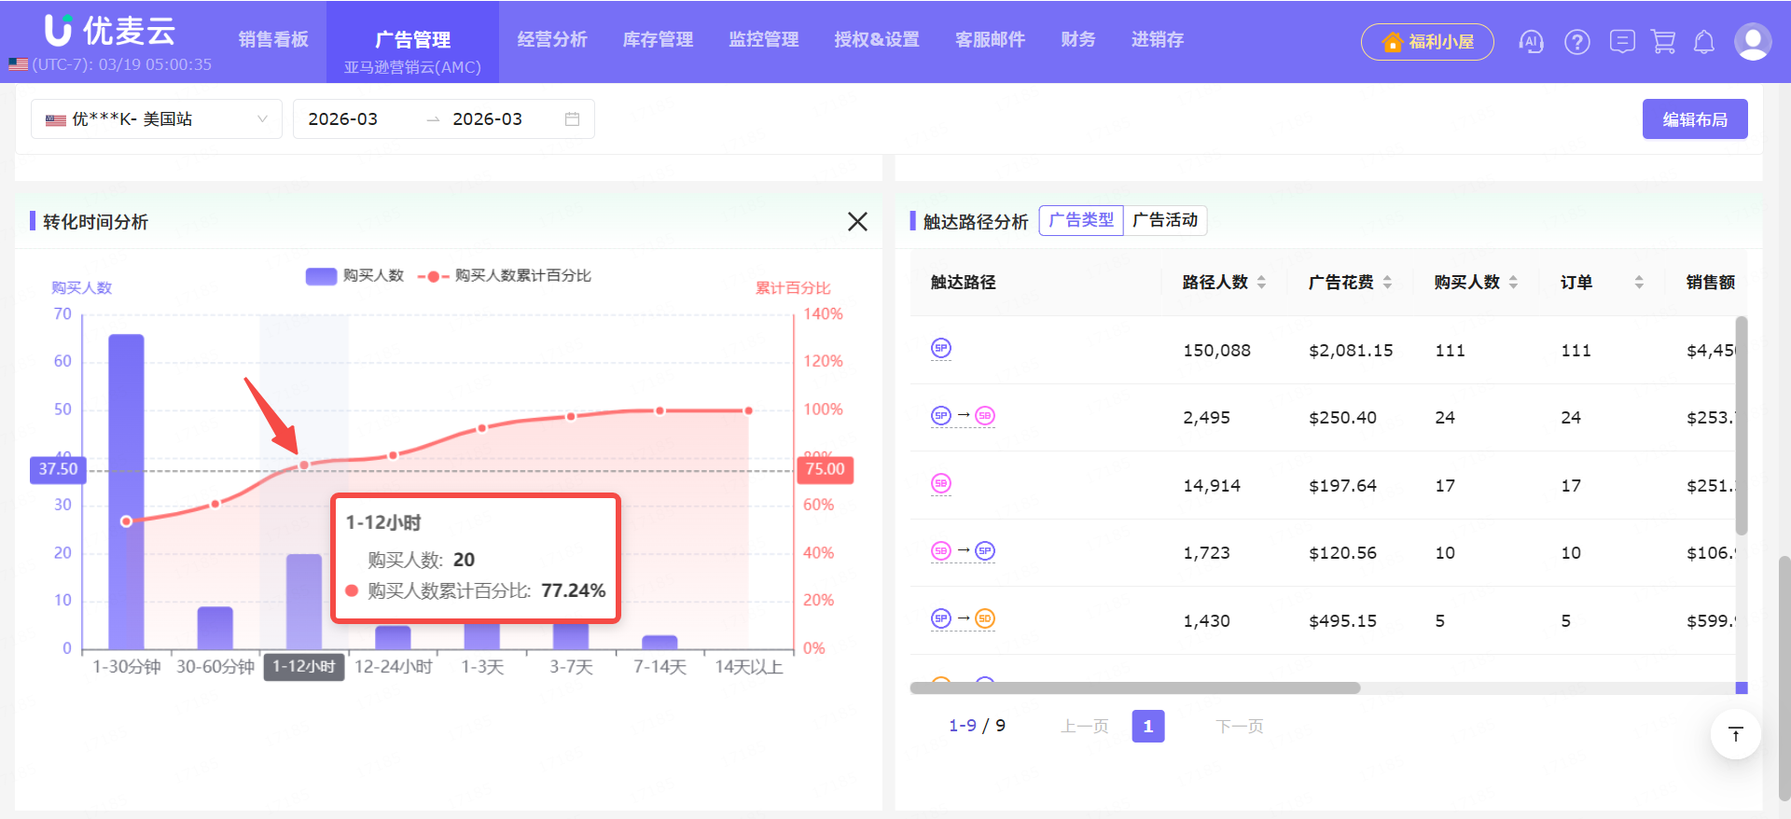Toggle 购买人数累计百分比 legend series
The height and width of the screenshot is (819, 1791).
tap(505, 275)
